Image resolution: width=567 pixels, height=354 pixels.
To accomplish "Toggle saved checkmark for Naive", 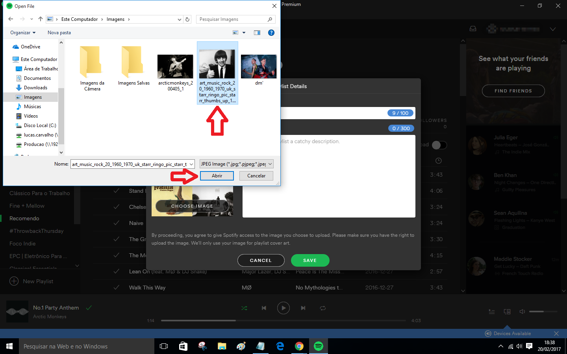I will tap(116, 223).
